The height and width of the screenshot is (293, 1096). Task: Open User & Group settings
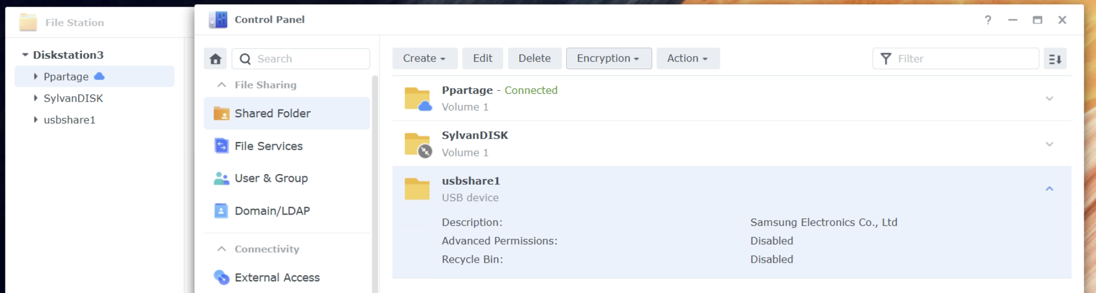pos(271,178)
